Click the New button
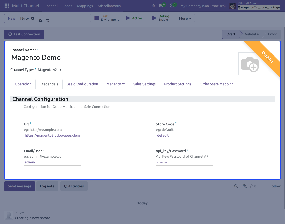Screen dimensions: 285x224 click(x=12, y=18)
